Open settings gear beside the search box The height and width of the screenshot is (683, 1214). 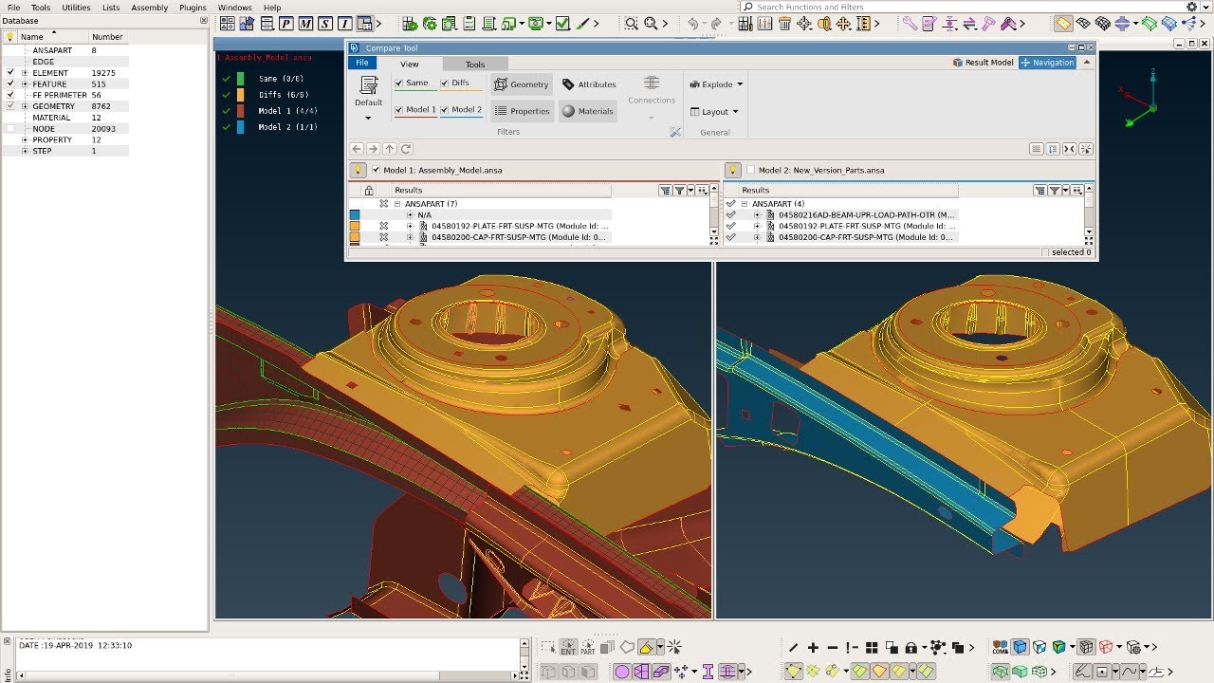click(x=1192, y=7)
